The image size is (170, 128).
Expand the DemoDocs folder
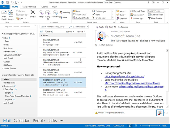4,89
